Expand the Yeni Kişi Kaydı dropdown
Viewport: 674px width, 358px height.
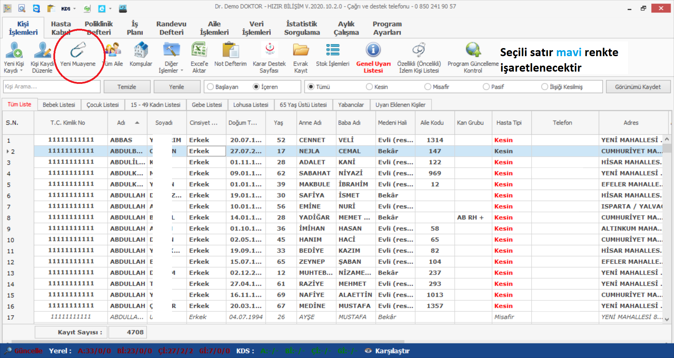[x=21, y=71]
